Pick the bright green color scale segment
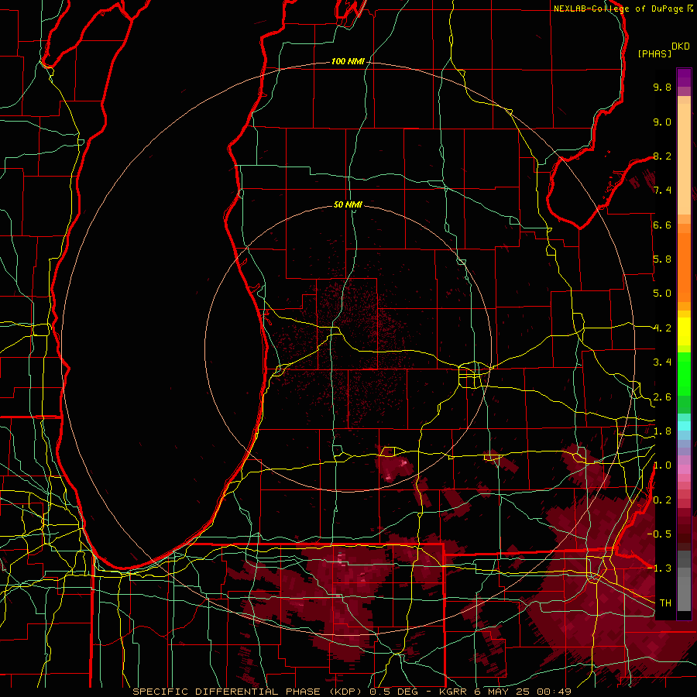 [684, 373]
